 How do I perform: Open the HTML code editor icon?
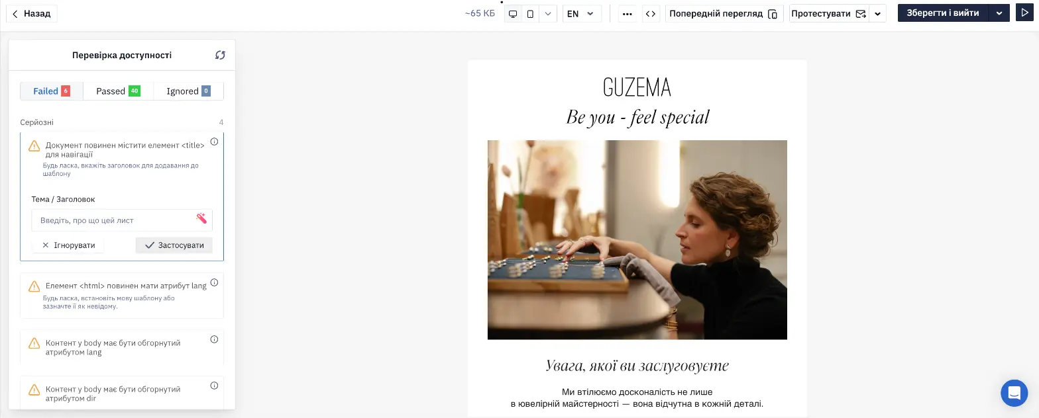click(x=651, y=14)
